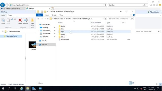The image size is (162, 91).
Task: Click Feature Tests in Explorer breadcrumb
Action: (x=58, y=19)
